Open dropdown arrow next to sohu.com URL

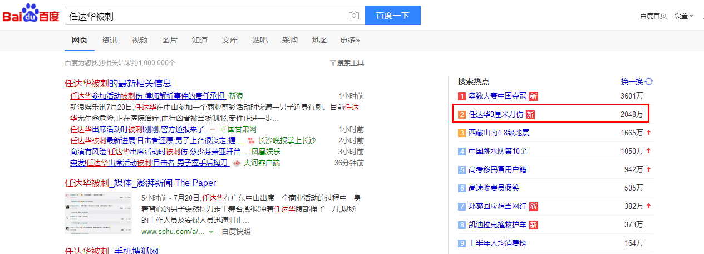pyautogui.click(x=211, y=232)
